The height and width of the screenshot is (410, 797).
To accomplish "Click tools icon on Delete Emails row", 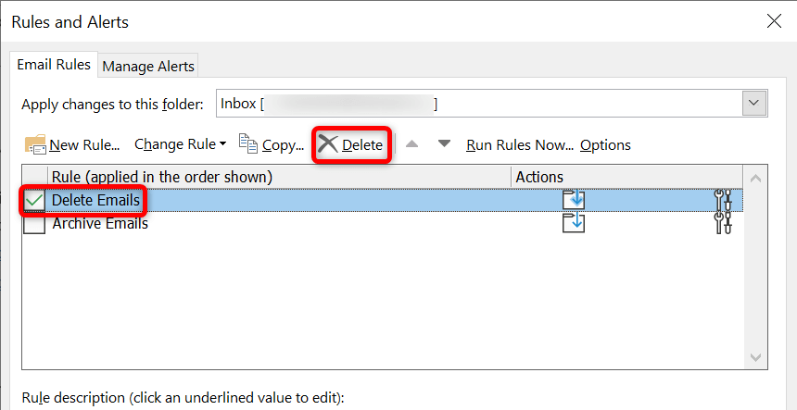I will coord(723,200).
